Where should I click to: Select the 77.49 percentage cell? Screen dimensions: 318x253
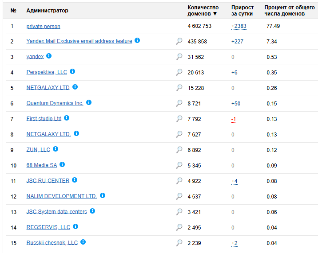(273, 26)
